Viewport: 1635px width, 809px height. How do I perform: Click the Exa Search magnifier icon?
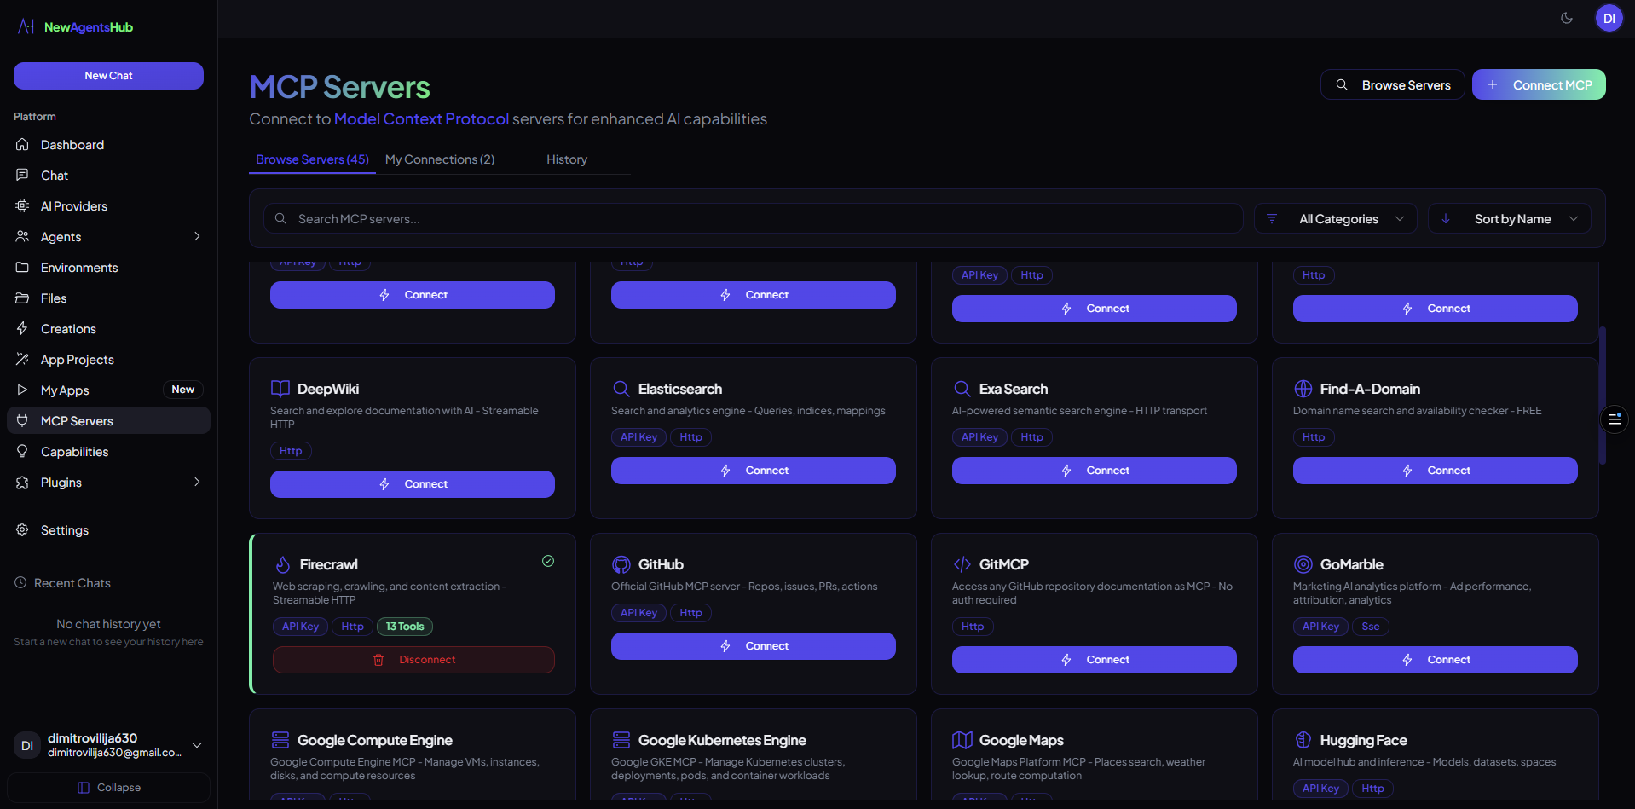coord(962,389)
